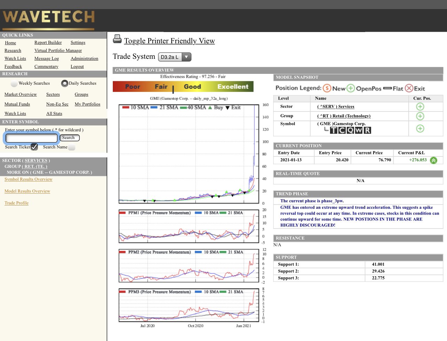Enable the Search Name checkbox
Screen dimensions: 447x341
click(x=71, y=147)
